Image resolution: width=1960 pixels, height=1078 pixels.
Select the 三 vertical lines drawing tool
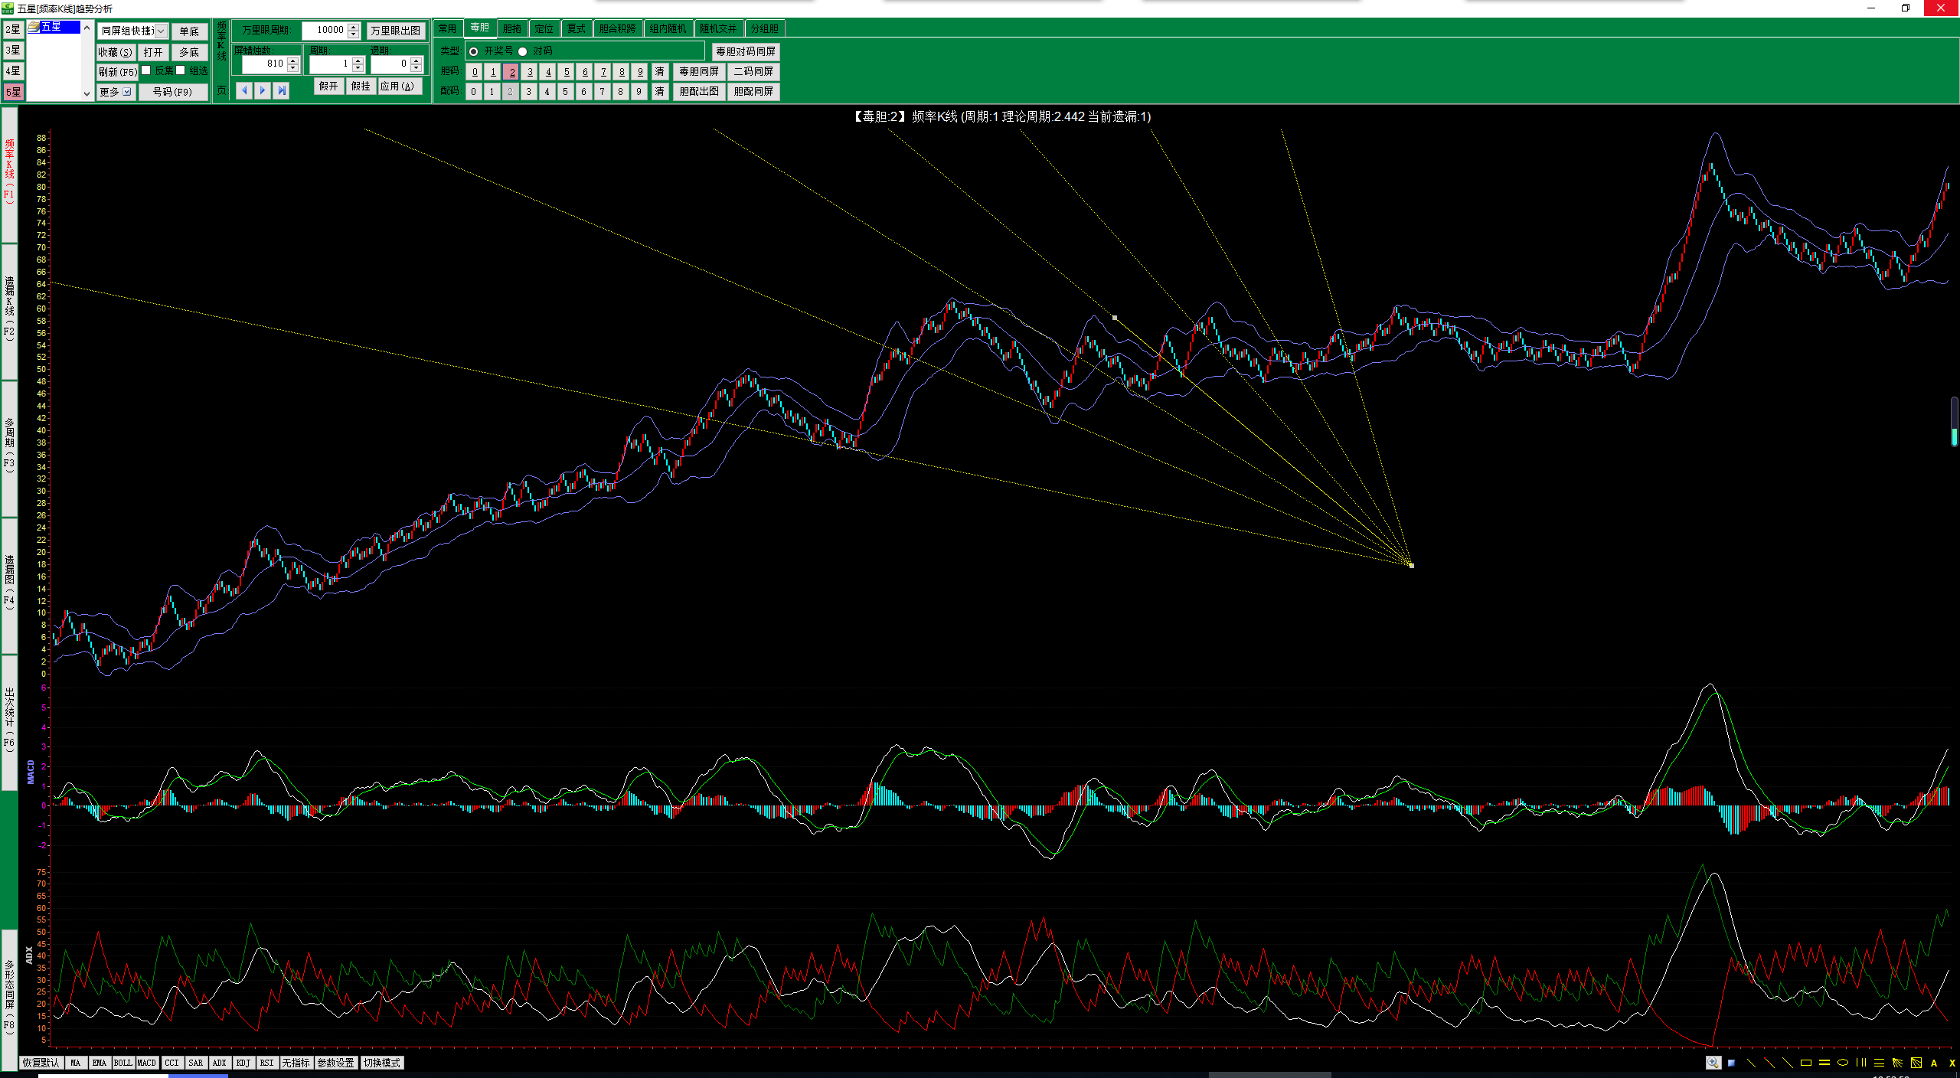(x=1861, y=1063)
